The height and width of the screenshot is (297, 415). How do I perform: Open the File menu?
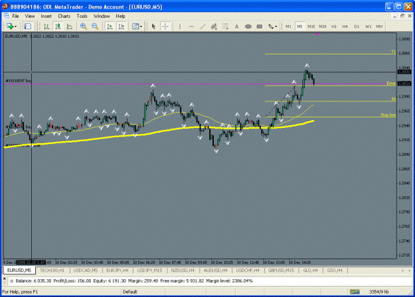point(16,16)
